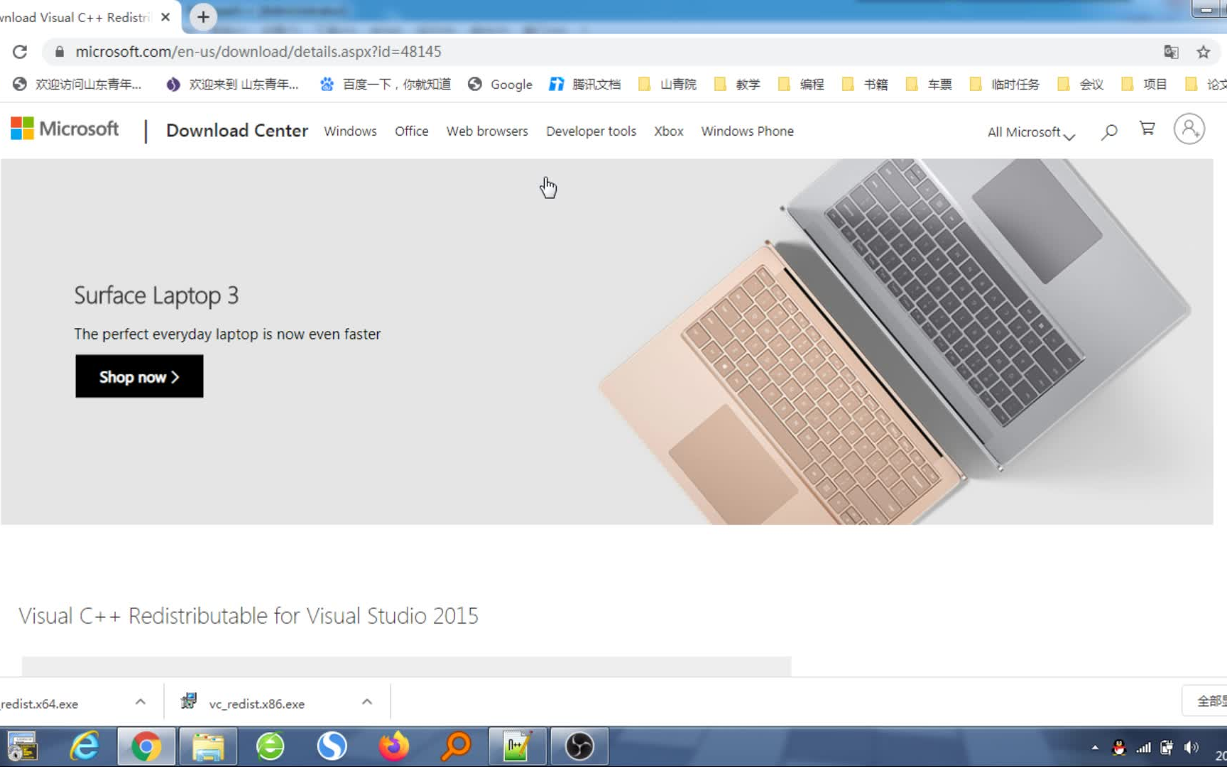1227x767 pixels.
Task: Open the Office menu item
Action: click(x=411, y=131)
